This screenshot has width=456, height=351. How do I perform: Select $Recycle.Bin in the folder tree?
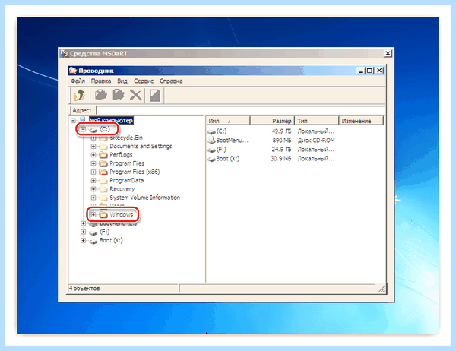[126, 138]
